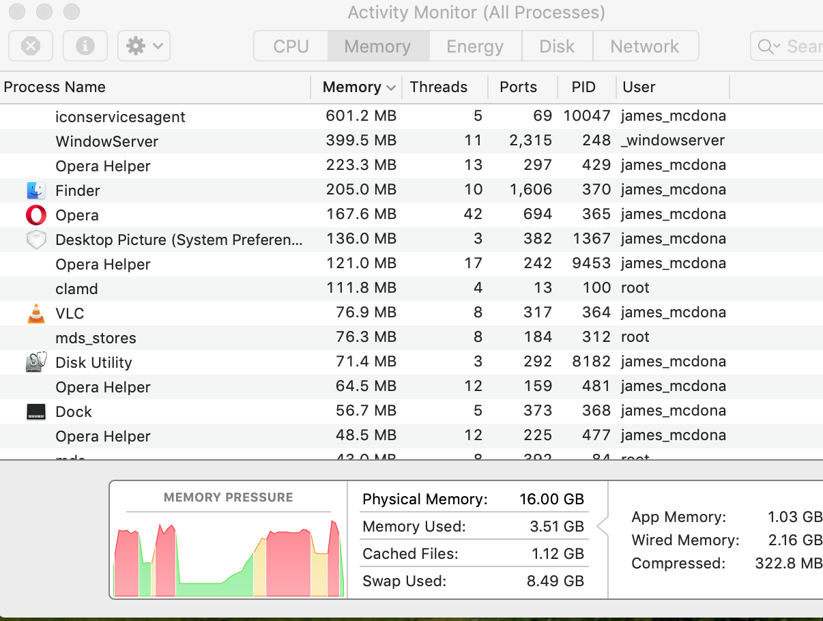Image resolution: width=823 pixels, height=621 pixels.
Task: Select the WindowServer process row
Action: [x=411, y=141]
